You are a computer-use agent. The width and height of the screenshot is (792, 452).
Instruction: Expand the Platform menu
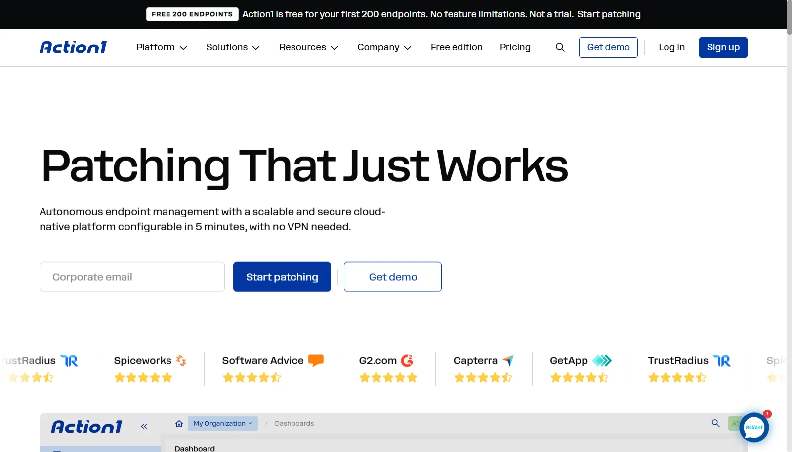(x=162, y=47)
